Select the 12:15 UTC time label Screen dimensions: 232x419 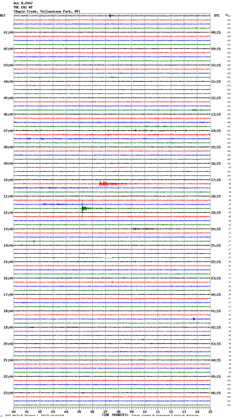click(216, 98)
